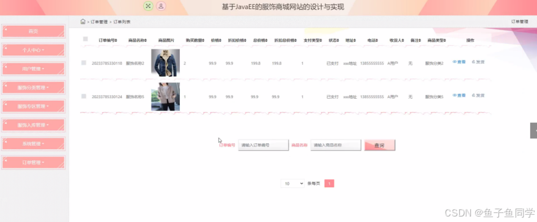537x222 pixels.
Task: Open the denim jacket product image
Action: [165, 63]
